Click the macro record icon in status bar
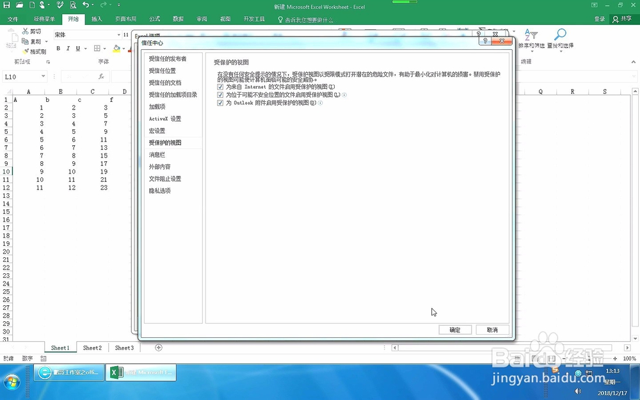Viewport: 640px width, 400px height. (x=44, y=358)
